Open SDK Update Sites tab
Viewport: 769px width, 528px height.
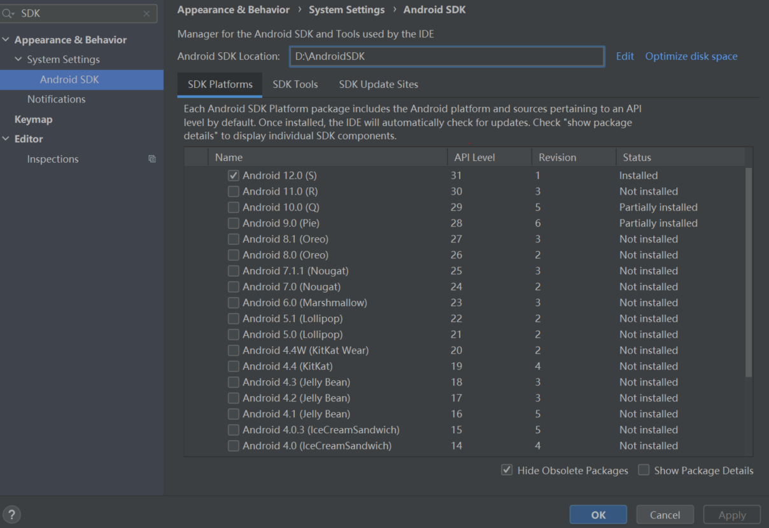[378, 84]
